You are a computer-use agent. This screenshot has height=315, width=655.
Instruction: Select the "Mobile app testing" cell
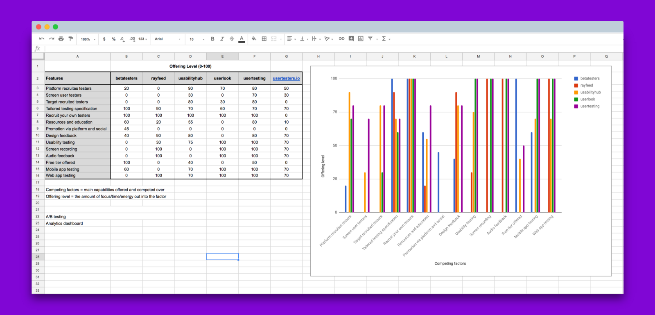click(77, 169)
